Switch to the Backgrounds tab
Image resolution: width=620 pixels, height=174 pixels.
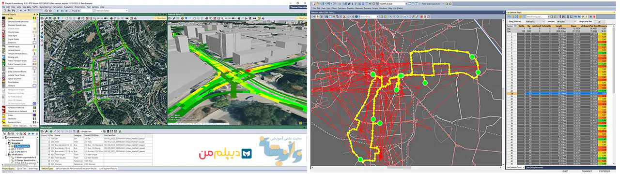23,126
